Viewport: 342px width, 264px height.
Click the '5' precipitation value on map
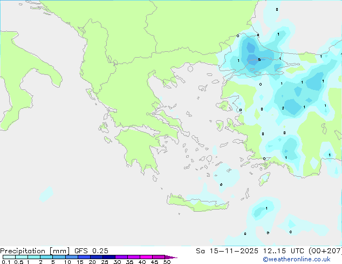[x=259, y=59]
